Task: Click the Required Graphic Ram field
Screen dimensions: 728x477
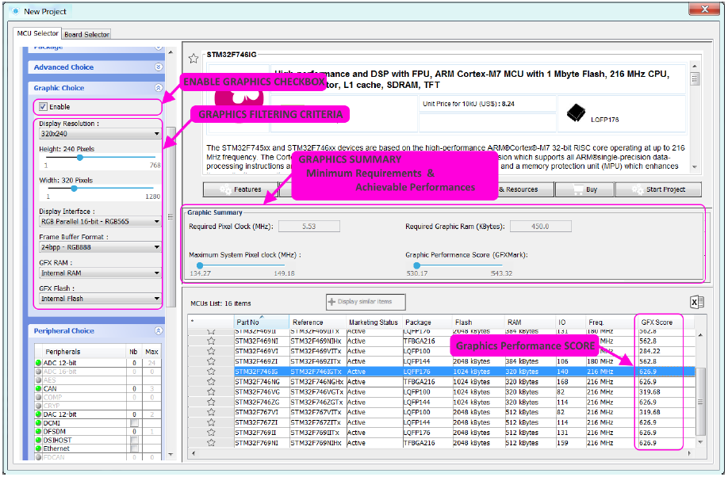Action: [x=540, y=227]
